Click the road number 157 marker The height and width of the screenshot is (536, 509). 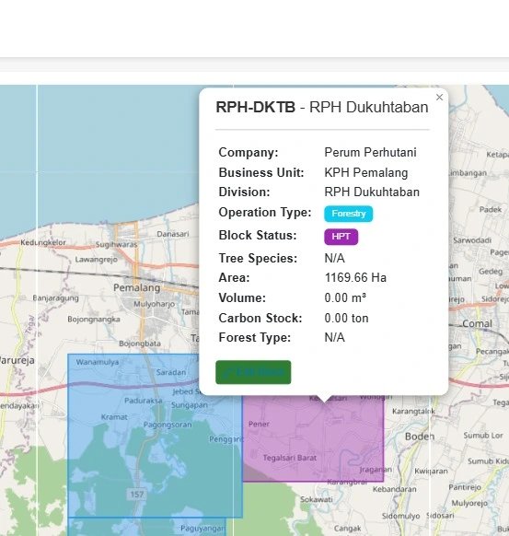point(136,495)
